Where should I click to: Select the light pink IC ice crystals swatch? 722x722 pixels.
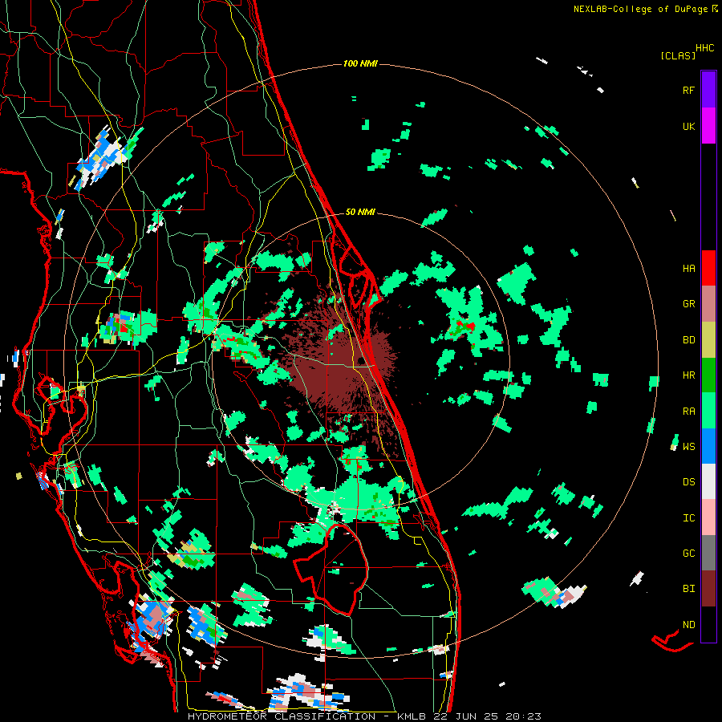pos(708,517)
